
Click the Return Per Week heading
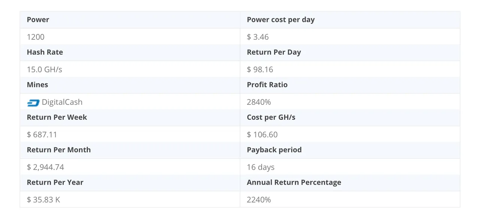coord(57,117)
